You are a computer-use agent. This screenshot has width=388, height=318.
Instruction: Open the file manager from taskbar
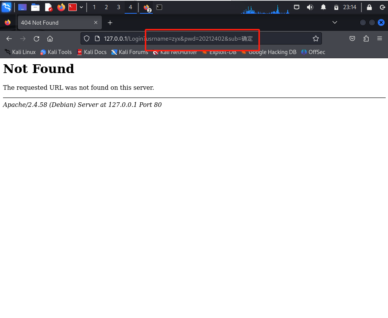tap(35, 7)
